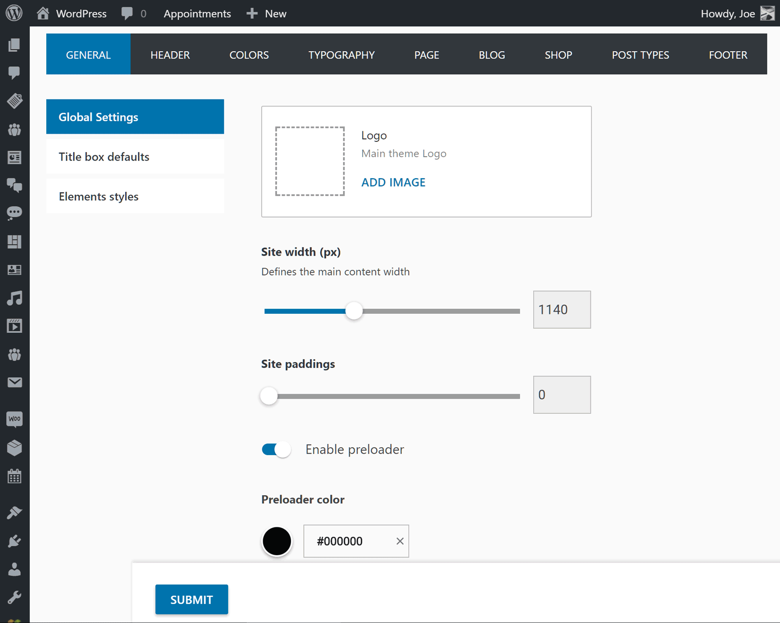Open the New content menu
The image size is (780, 623).
(x=267, y=14)
